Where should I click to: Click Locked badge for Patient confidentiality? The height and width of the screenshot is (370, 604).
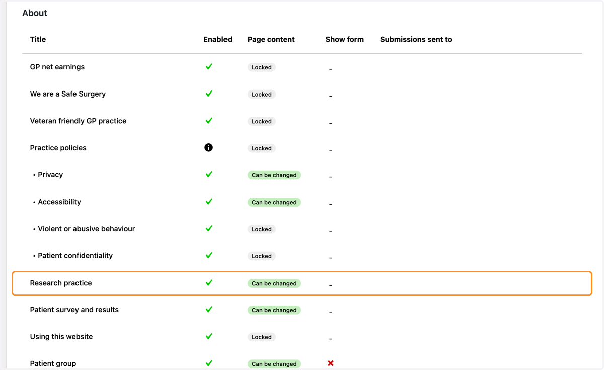point(262,256)
